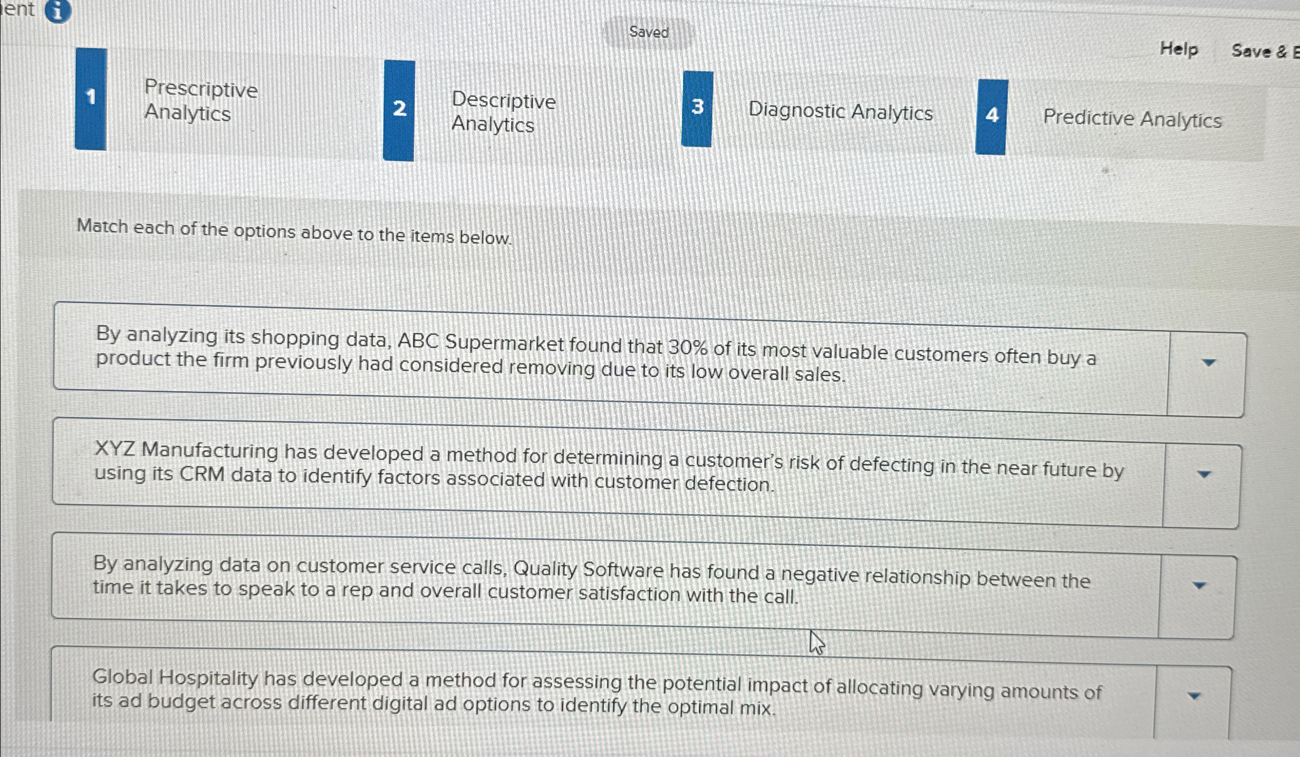
Task: Select the Predictive Analytics option label
Action: (x=1132, y=119)
